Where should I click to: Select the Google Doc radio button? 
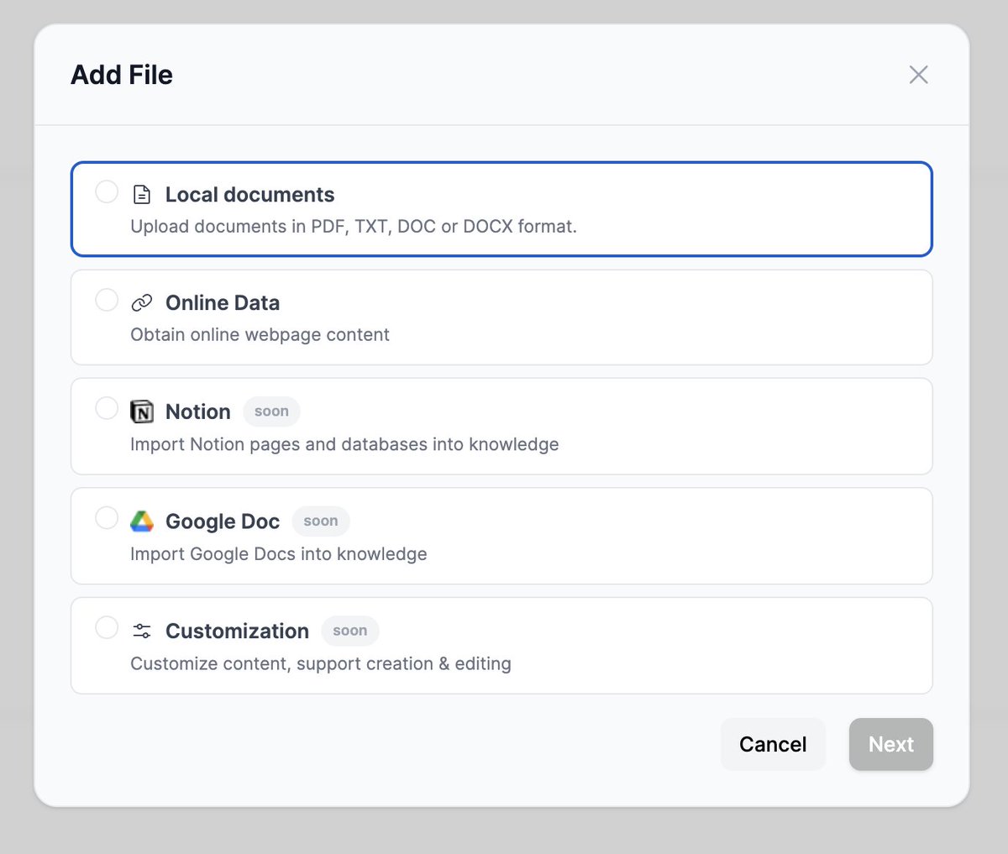click(x=107, y=518)
